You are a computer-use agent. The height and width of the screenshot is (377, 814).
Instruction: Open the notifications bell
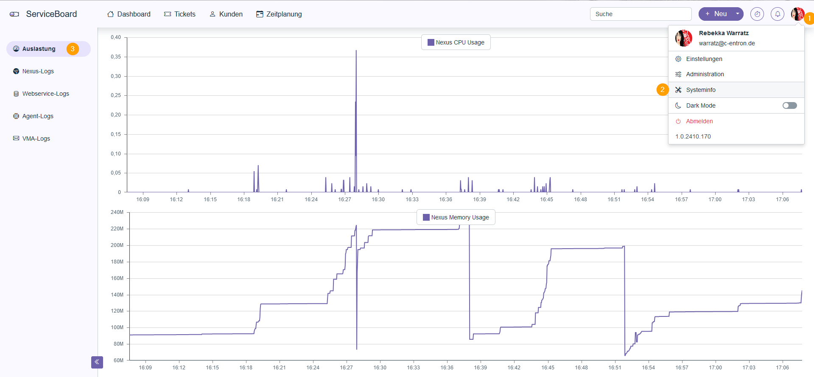(x=777, y=14)
